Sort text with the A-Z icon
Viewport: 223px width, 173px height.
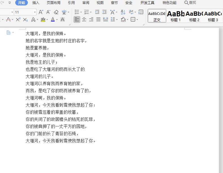pyautogui.click(x=123, y=12)
